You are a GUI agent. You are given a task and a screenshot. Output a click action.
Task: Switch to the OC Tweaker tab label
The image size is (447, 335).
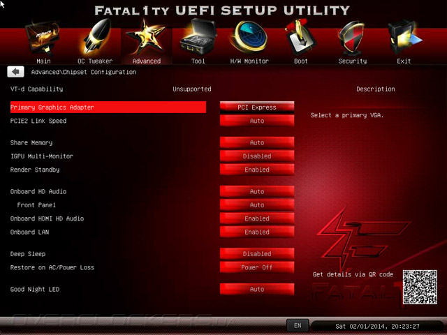click(x=95, y=61)
